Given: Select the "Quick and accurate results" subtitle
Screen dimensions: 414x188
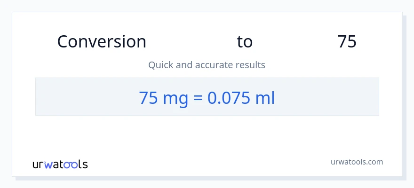Looking at the screenshot, I should 207,65.
